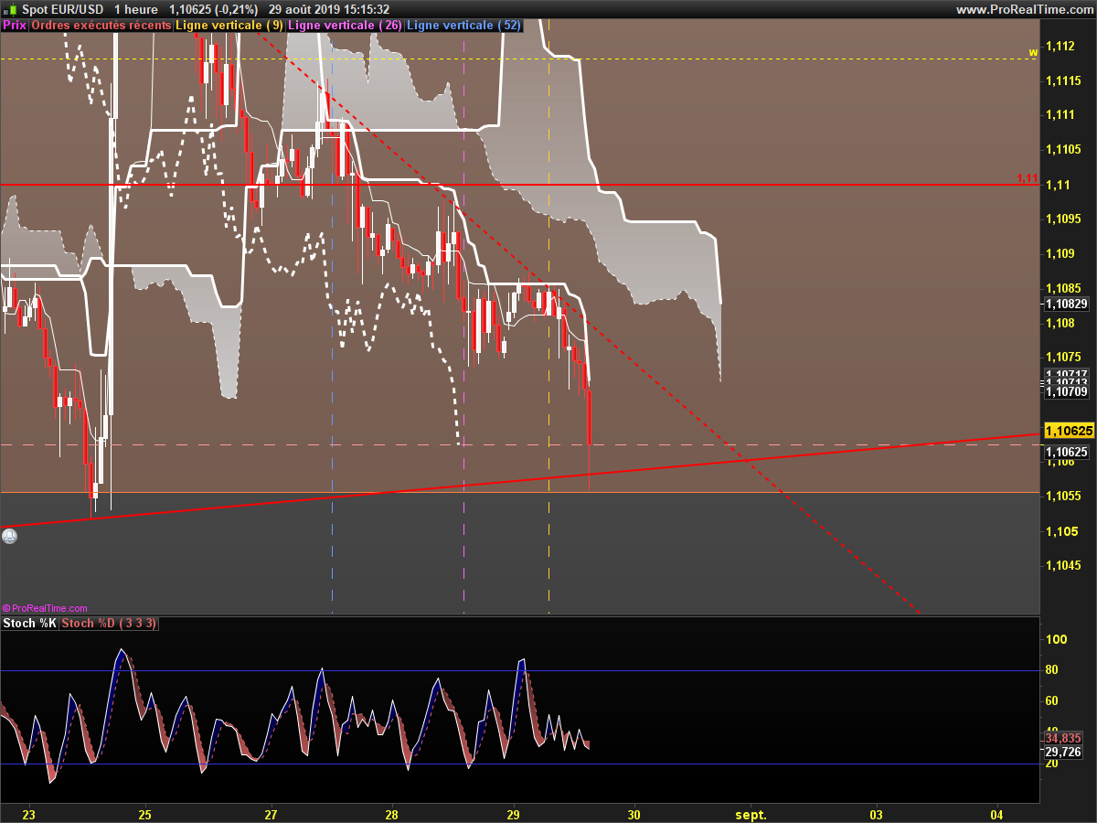The width and height of the screenshot is (1097, 823).
Task: Click the 1,1045 price scale value
Action: 1063,565
